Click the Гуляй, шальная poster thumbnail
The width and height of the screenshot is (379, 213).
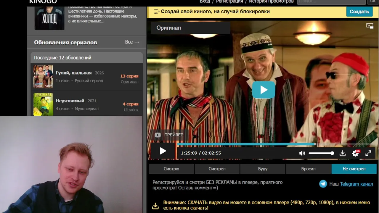tap(43, 77)
